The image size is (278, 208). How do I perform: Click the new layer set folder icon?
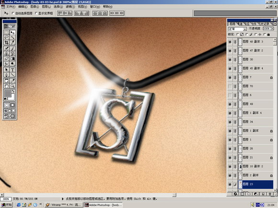pos(249,194)
